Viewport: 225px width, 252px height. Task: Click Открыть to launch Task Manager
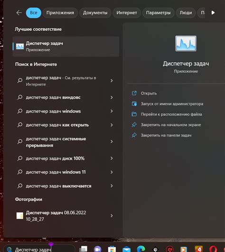149,93
